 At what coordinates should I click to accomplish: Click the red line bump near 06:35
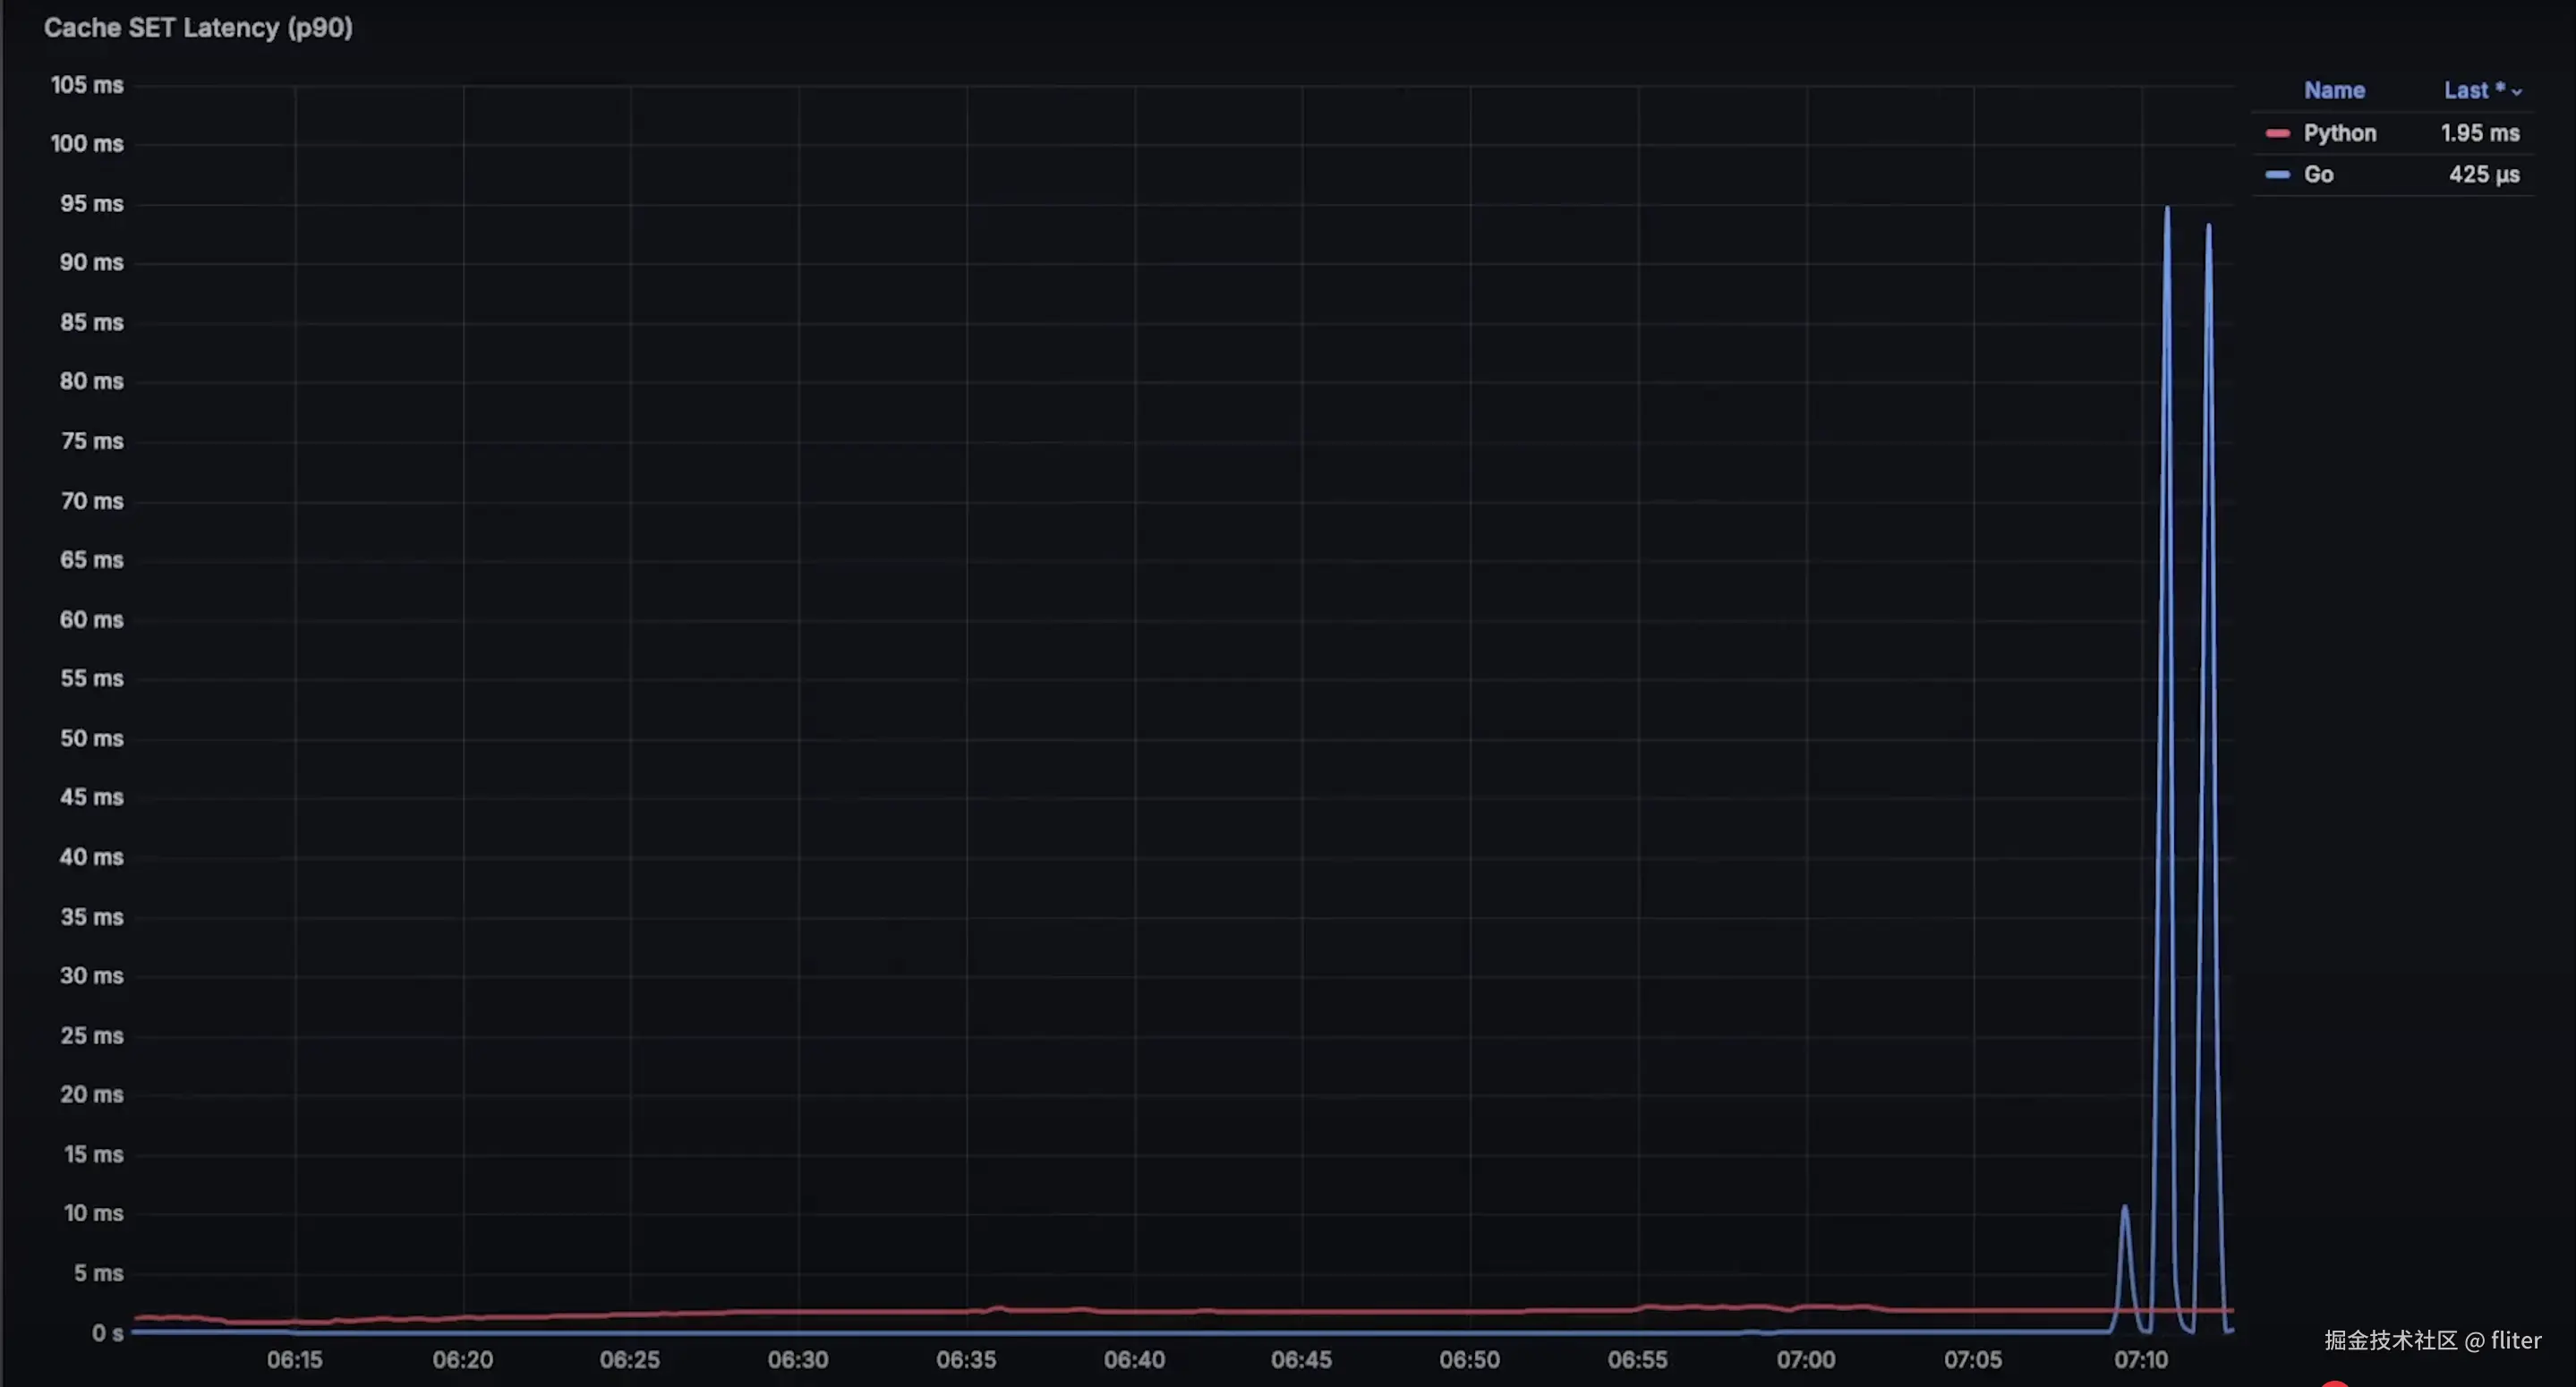[x=997, y=1308]
